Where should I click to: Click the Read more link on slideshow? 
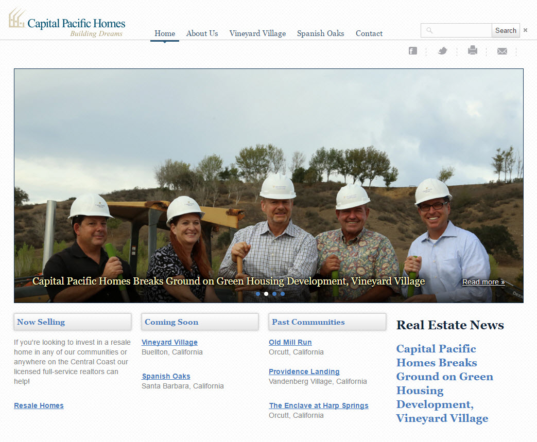coord(483,282)
